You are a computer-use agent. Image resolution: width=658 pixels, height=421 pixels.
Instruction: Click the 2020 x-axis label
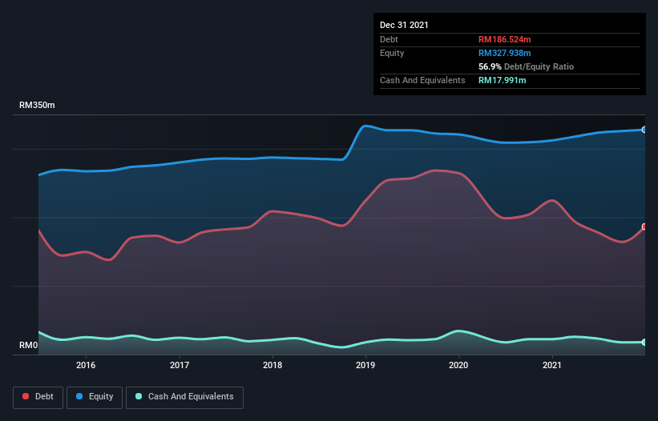pos(458,365)
